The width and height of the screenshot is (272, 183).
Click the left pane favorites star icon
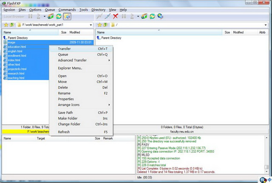point(6,25)
